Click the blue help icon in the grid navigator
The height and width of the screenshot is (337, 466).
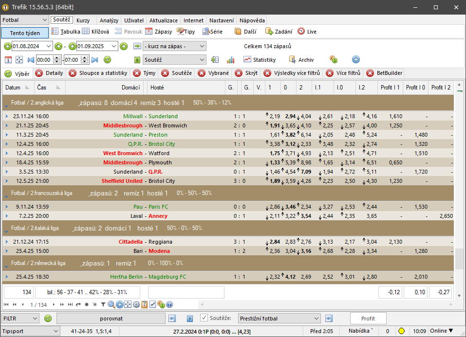[x=169, y=304]
